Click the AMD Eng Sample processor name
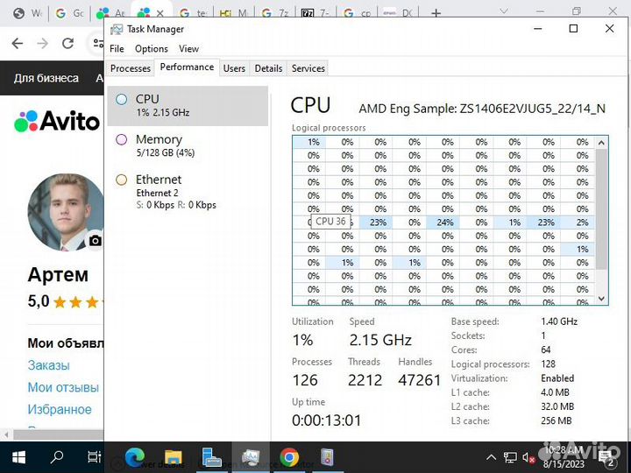The width and height of the screenshot is (631, 473). click(482, 109)
